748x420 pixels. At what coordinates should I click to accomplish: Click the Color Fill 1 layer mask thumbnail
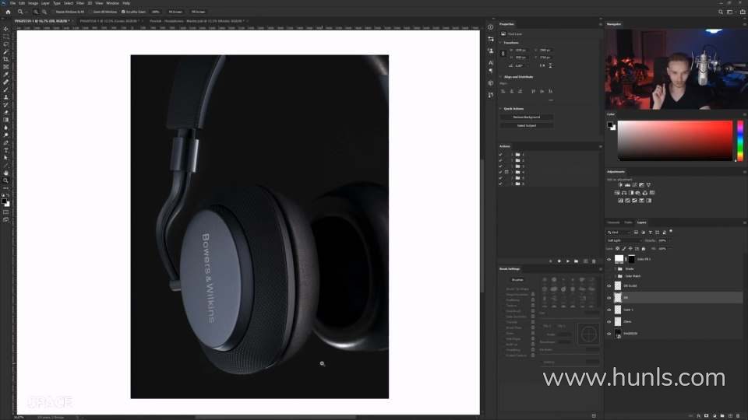point(632,259)
